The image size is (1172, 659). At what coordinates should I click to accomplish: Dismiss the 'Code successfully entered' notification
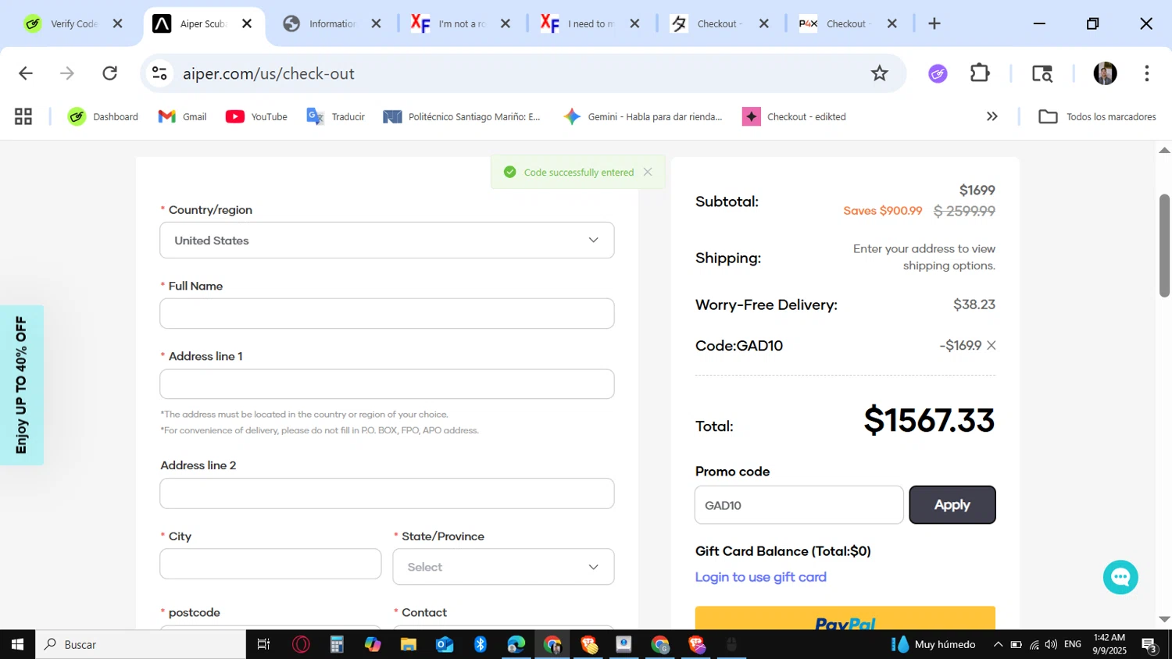coord(648,172)
